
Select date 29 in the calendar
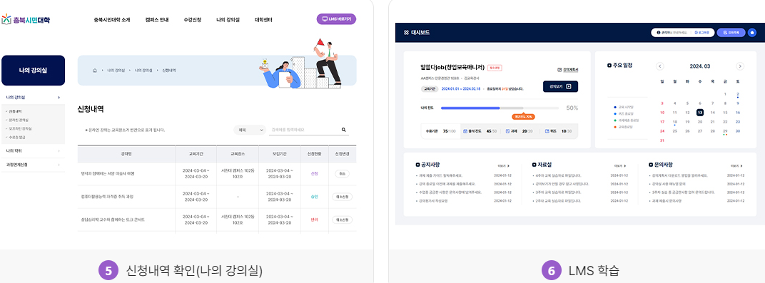tap(725, 131)
